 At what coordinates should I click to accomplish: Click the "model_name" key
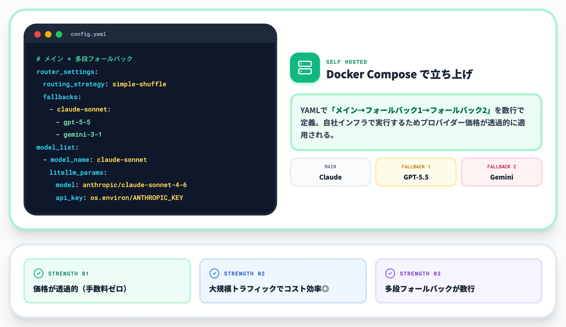click(x=70, y=160)
